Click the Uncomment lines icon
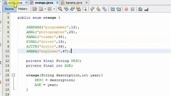171x96 pixels. pyautogui.click(x=146, y=9)
